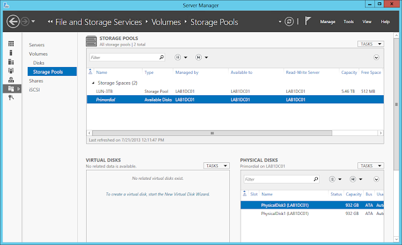
Task: Collapse the Storage Spaces (2) group
Action: click(93, 83)
